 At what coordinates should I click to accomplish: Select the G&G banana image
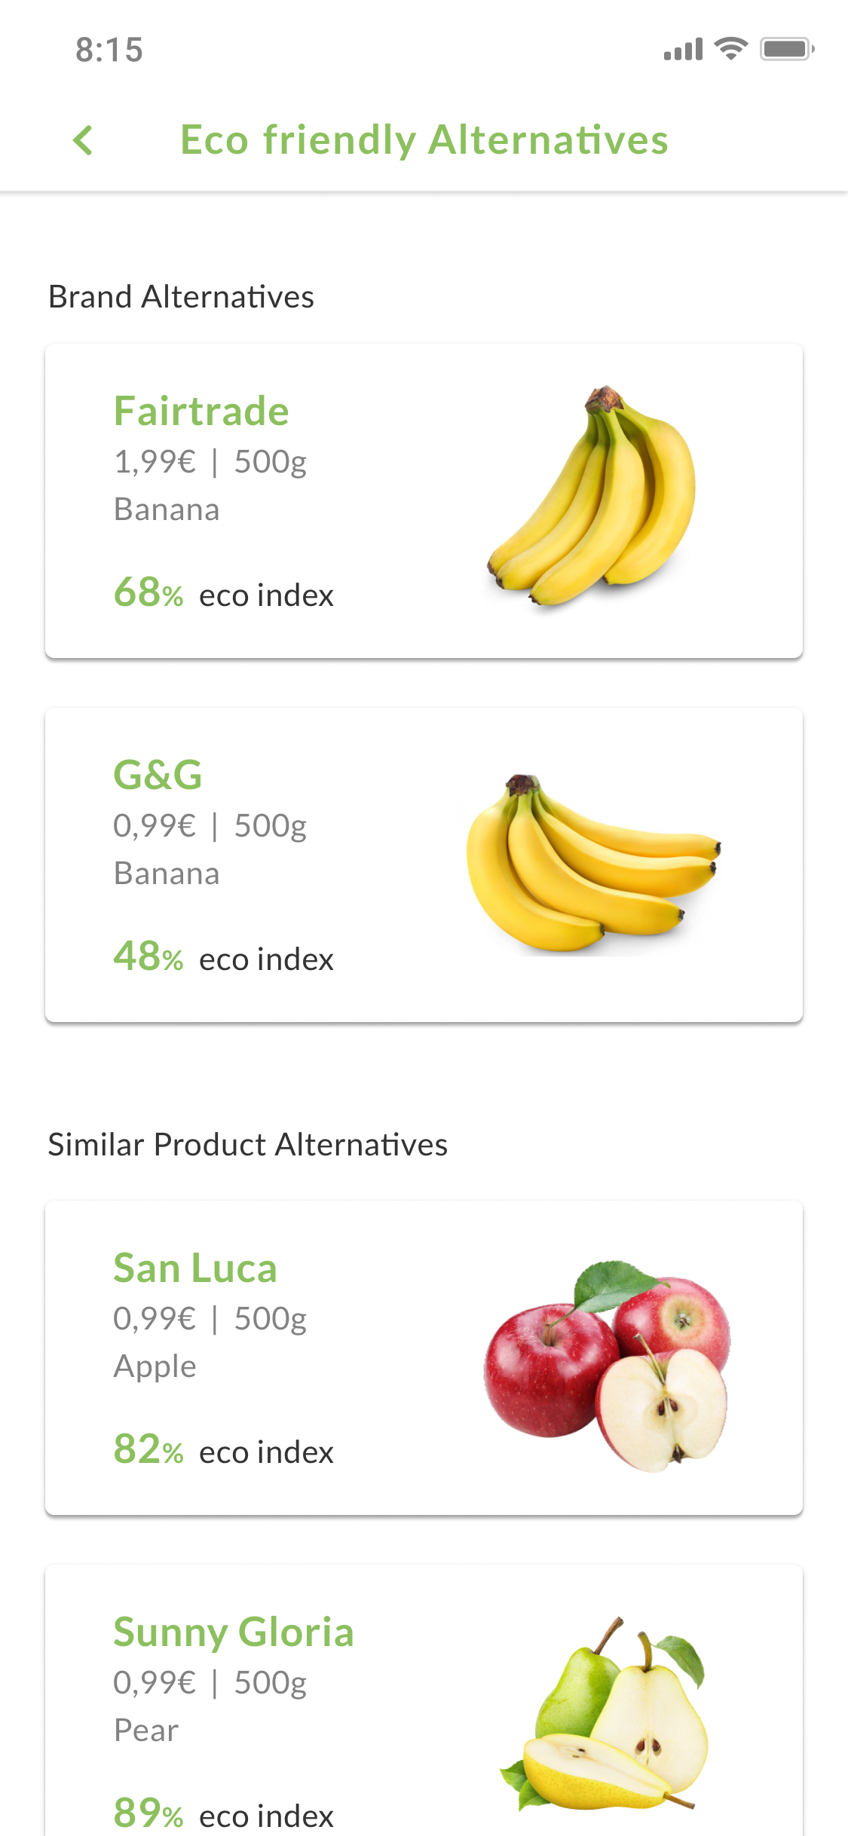(x=593, y=864)
